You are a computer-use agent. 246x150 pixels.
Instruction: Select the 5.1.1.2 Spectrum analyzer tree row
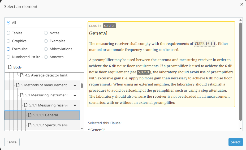(x=42, y=125)
